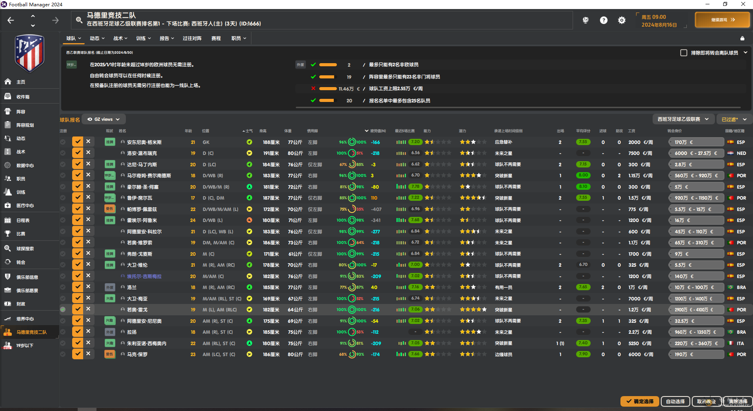Sort by the 工资 column header
The height and width of the screenshot is (411, 753).
[x=631, y=131]
